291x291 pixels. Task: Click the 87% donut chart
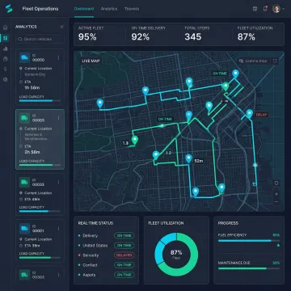coord(176,255)
